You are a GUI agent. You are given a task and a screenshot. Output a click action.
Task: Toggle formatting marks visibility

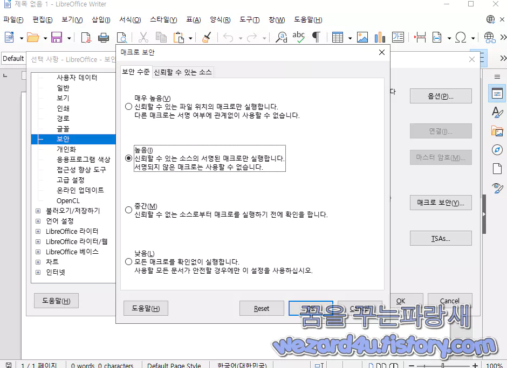click(317, 38)
